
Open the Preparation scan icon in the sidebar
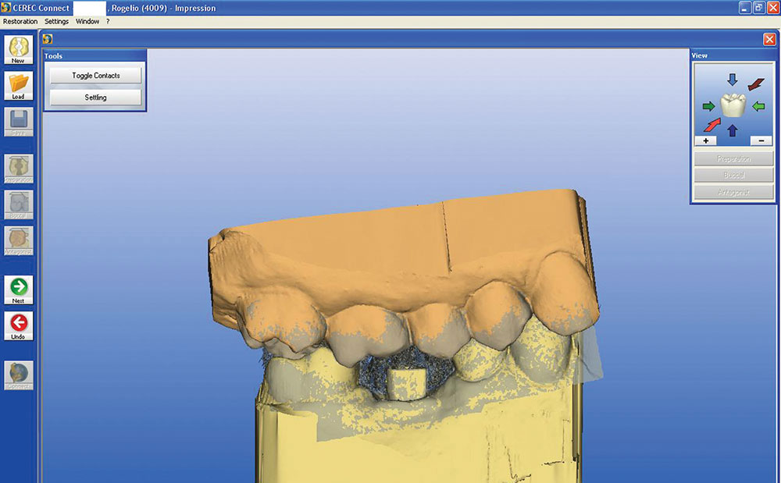[17, 168]
